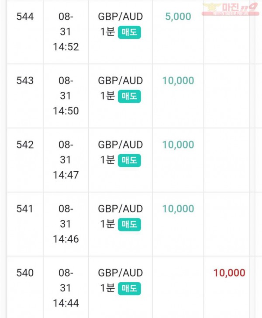This screenshot has height=318, width=262.
Task: Click the 매도 badge in row 540
Action: 129,289
